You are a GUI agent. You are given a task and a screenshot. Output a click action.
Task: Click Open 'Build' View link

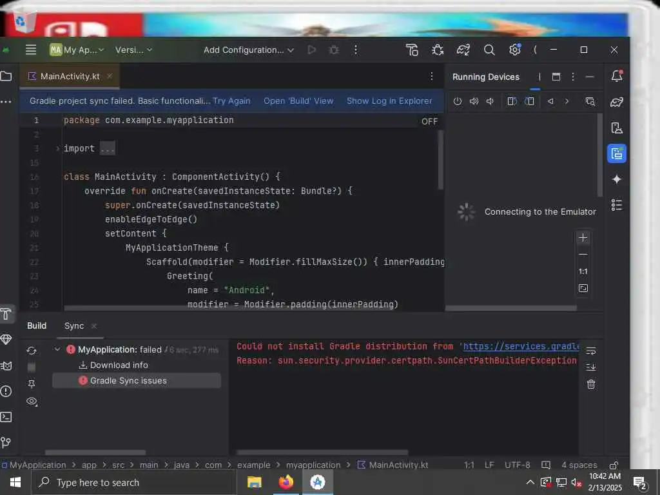pyautogui.click(x=298, y=101)
